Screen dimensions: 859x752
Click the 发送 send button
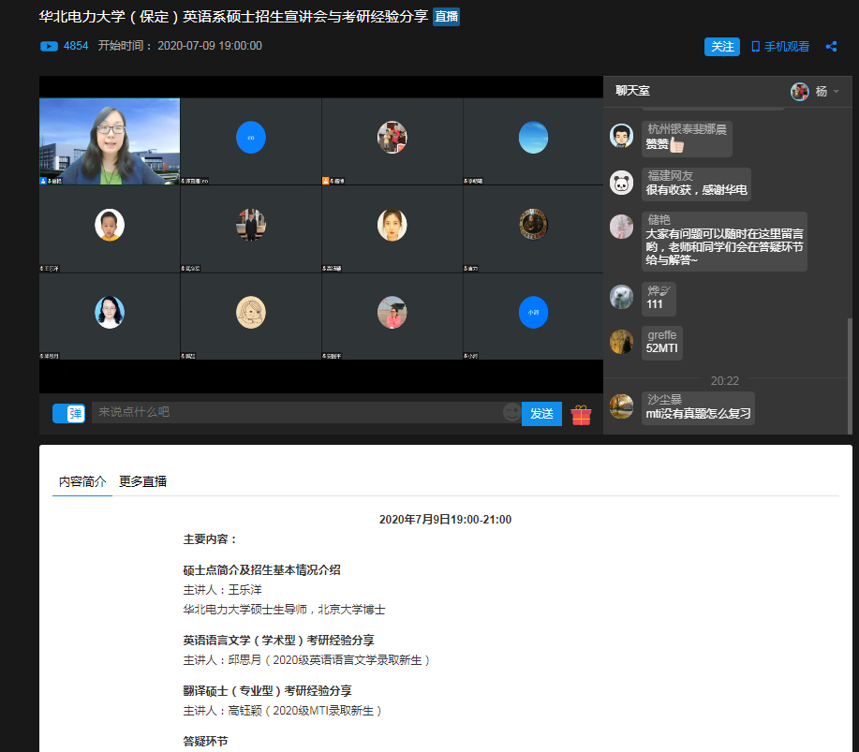(541, 414)
